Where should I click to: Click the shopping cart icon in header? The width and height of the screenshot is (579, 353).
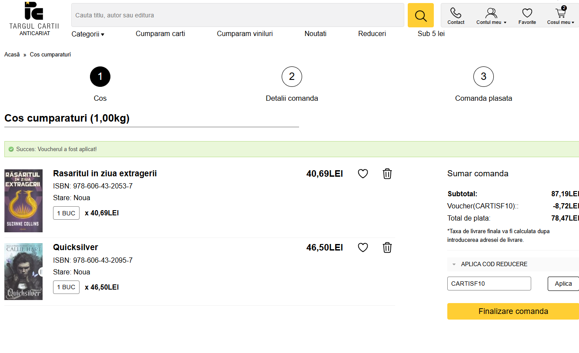pyautogui.click(x=560, y=15)
